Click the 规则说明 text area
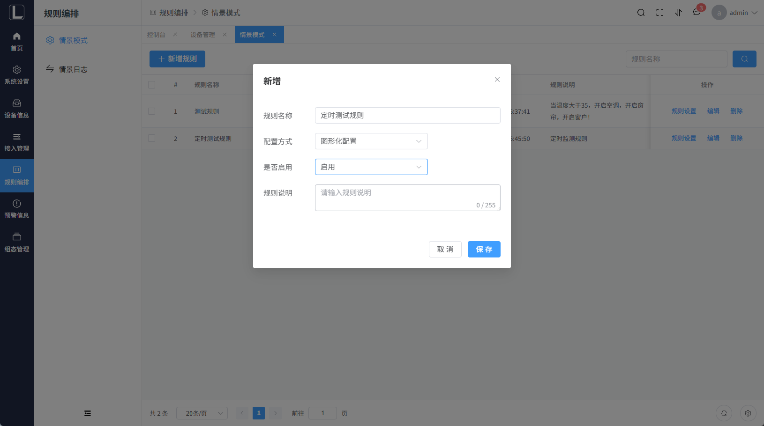Viewport: 764px width, 426px height. 407,198
